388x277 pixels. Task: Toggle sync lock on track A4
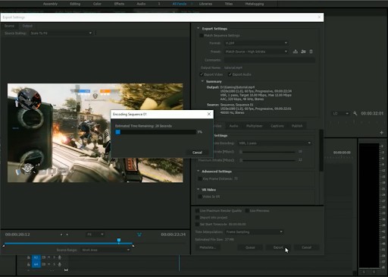[x=44, y=264]
